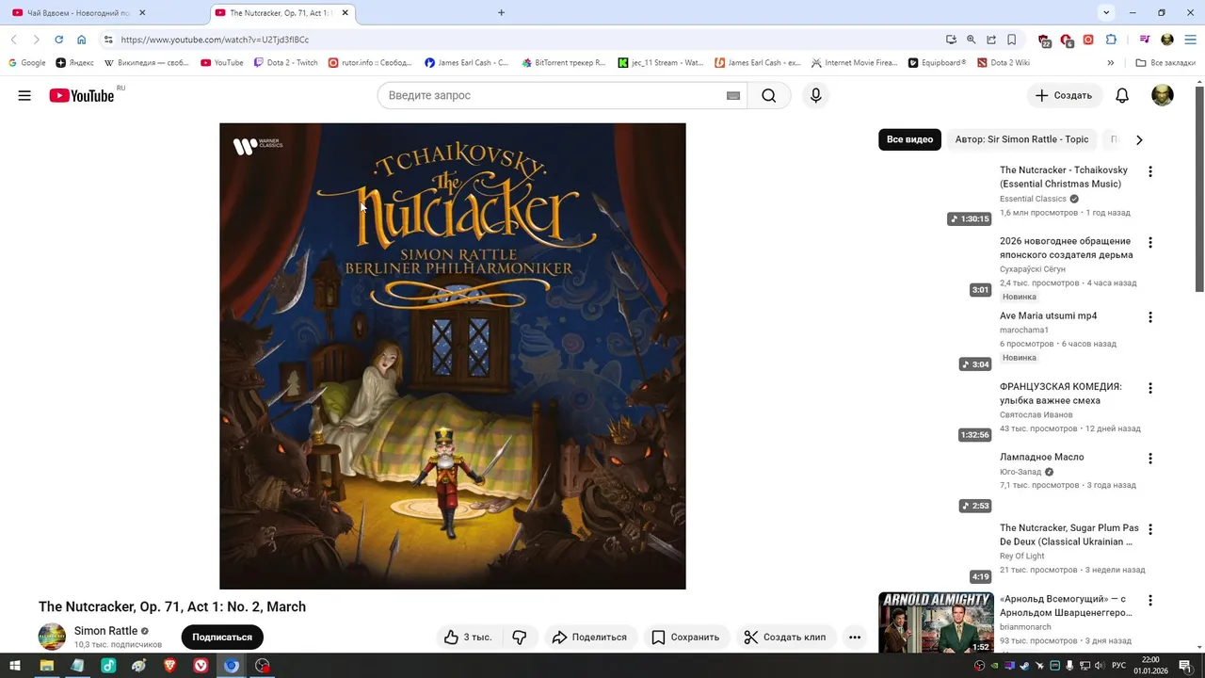Image resolution: width=1205 pixels, height=678 pixels.
Task: Open Яндекс bookmark
Action: point(74,63)
